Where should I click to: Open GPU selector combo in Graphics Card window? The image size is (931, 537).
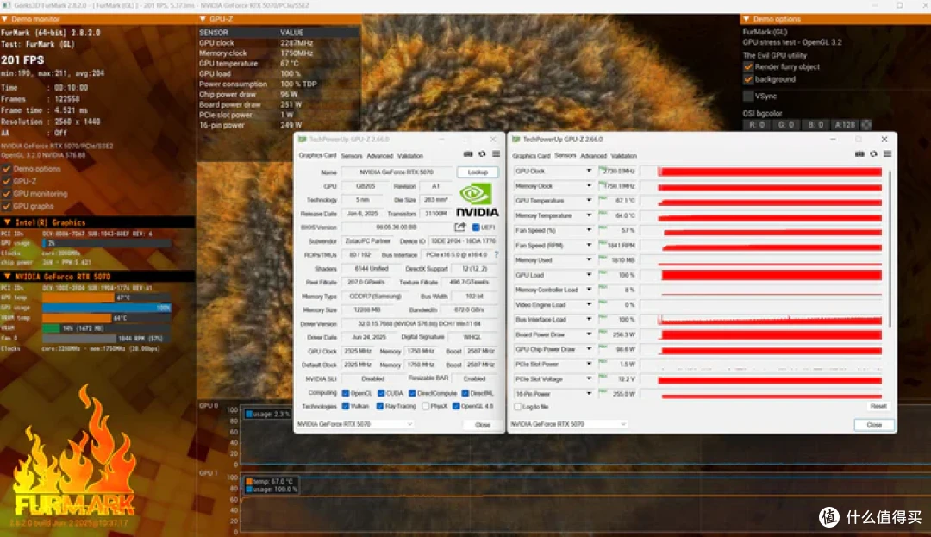pos(354,424)
